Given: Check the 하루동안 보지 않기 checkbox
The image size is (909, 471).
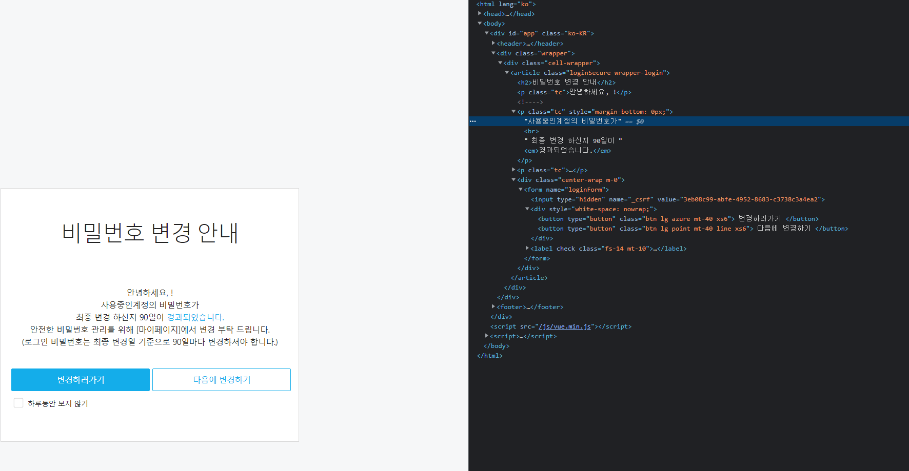Looking at the screenshot, I should [18, 403].
